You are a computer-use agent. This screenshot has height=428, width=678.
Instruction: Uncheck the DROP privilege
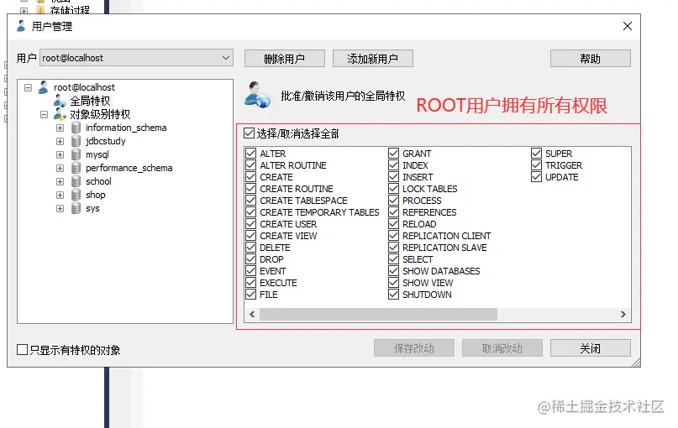point(251,259)
